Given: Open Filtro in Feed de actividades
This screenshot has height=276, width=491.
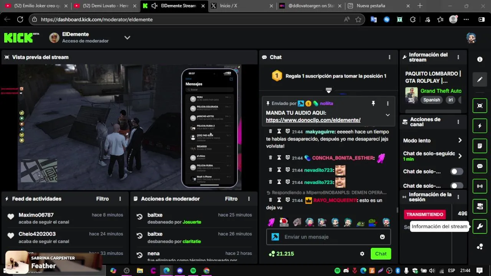Looking at the screenshot, I should (x=102, y=199).
